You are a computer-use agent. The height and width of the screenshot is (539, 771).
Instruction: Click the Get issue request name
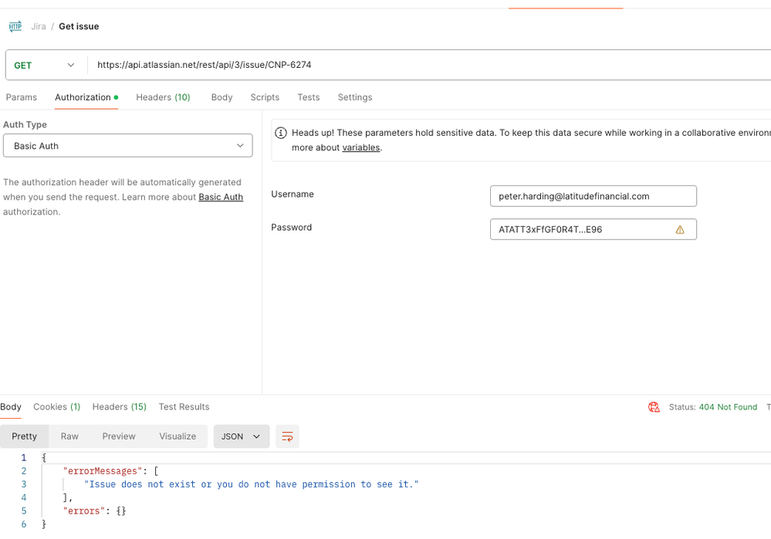pos(79,26)
